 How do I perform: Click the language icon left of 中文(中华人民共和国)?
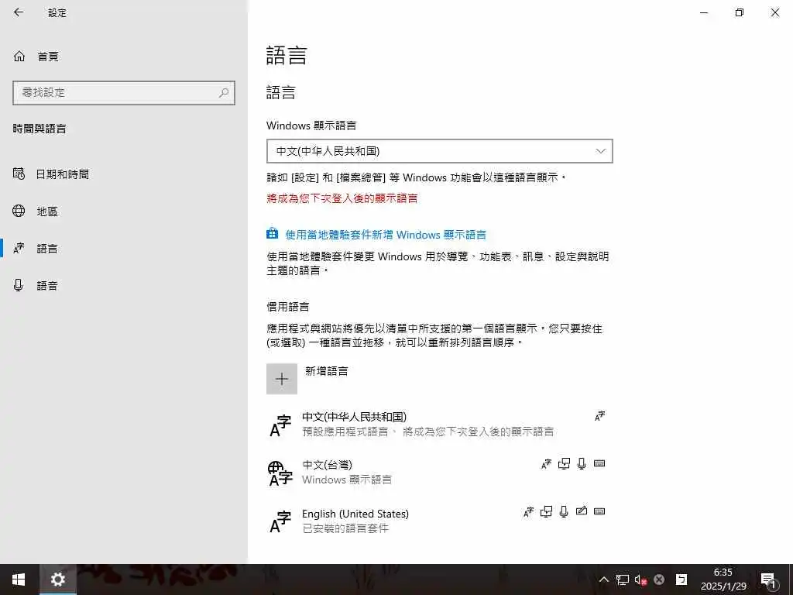point(280,425)
